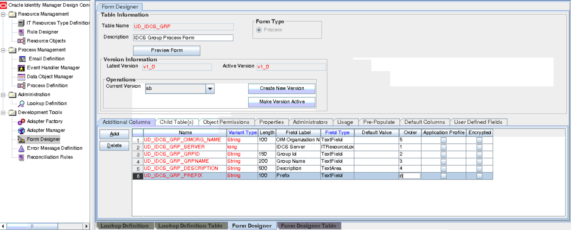Select the UD_IDCS_GRP_GRPNAME name cell
This screenshot has width=571, height=230.
point(185,161)
